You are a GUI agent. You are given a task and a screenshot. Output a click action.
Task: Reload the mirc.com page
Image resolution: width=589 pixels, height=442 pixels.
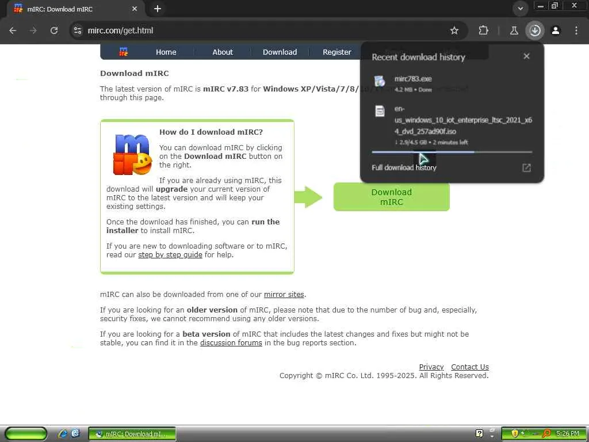(x=54, y=31)
